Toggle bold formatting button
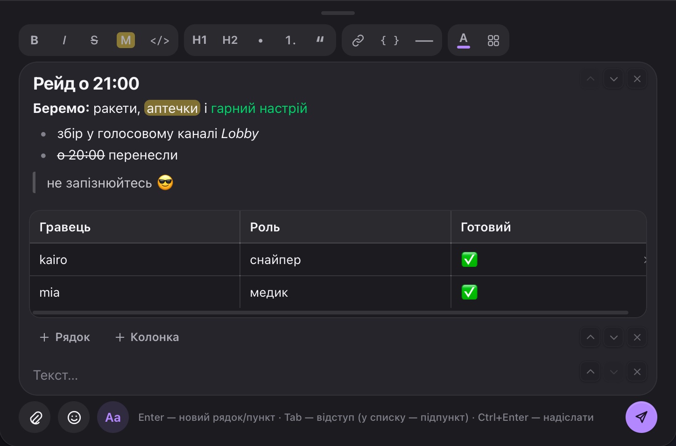This screenshot has width=676, height=446. coord(34,40)
